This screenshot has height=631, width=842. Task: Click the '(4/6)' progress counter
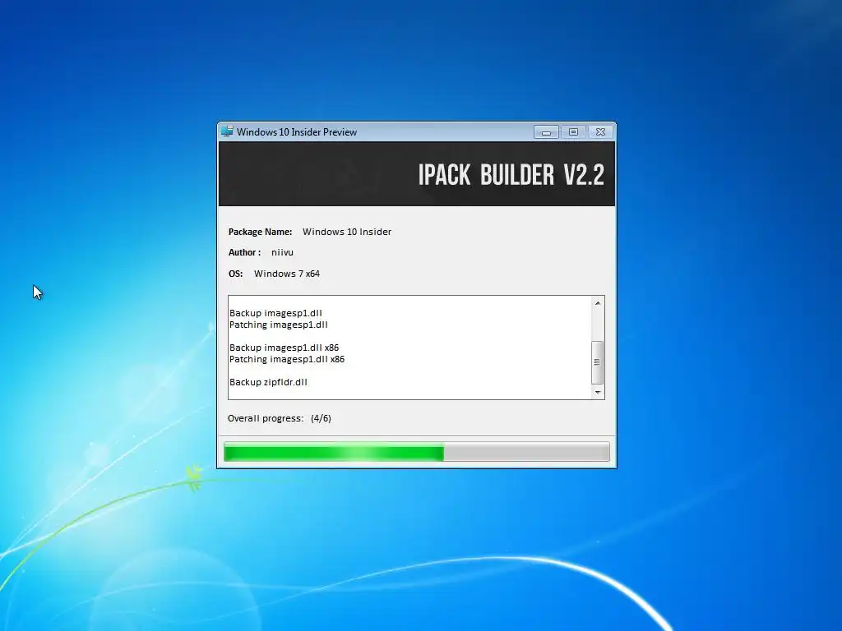point(321,418)
